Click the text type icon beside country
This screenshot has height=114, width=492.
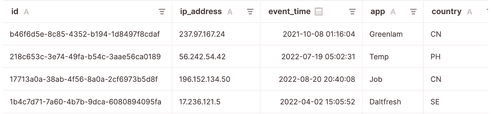pyautogui.click(x=469, y=12)
